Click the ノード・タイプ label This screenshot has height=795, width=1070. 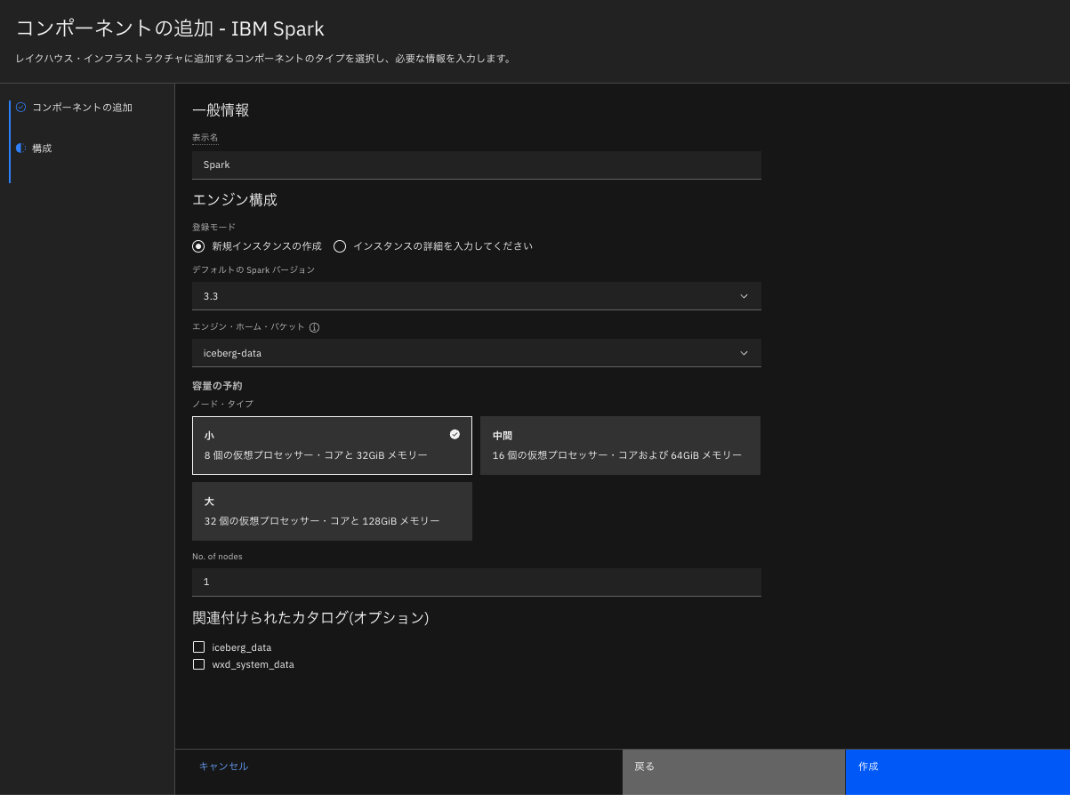(222, 404)
